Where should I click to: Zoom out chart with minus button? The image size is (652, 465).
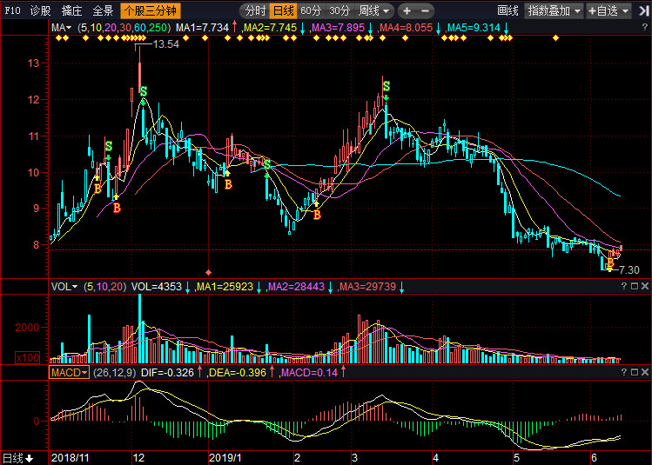click(426, 10)
